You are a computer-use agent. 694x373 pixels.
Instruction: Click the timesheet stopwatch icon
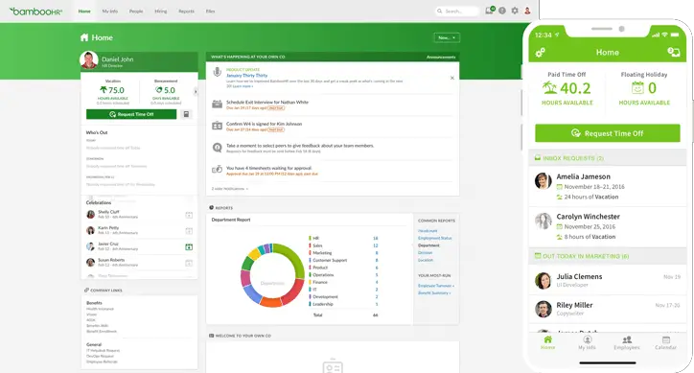pos(217,169)
